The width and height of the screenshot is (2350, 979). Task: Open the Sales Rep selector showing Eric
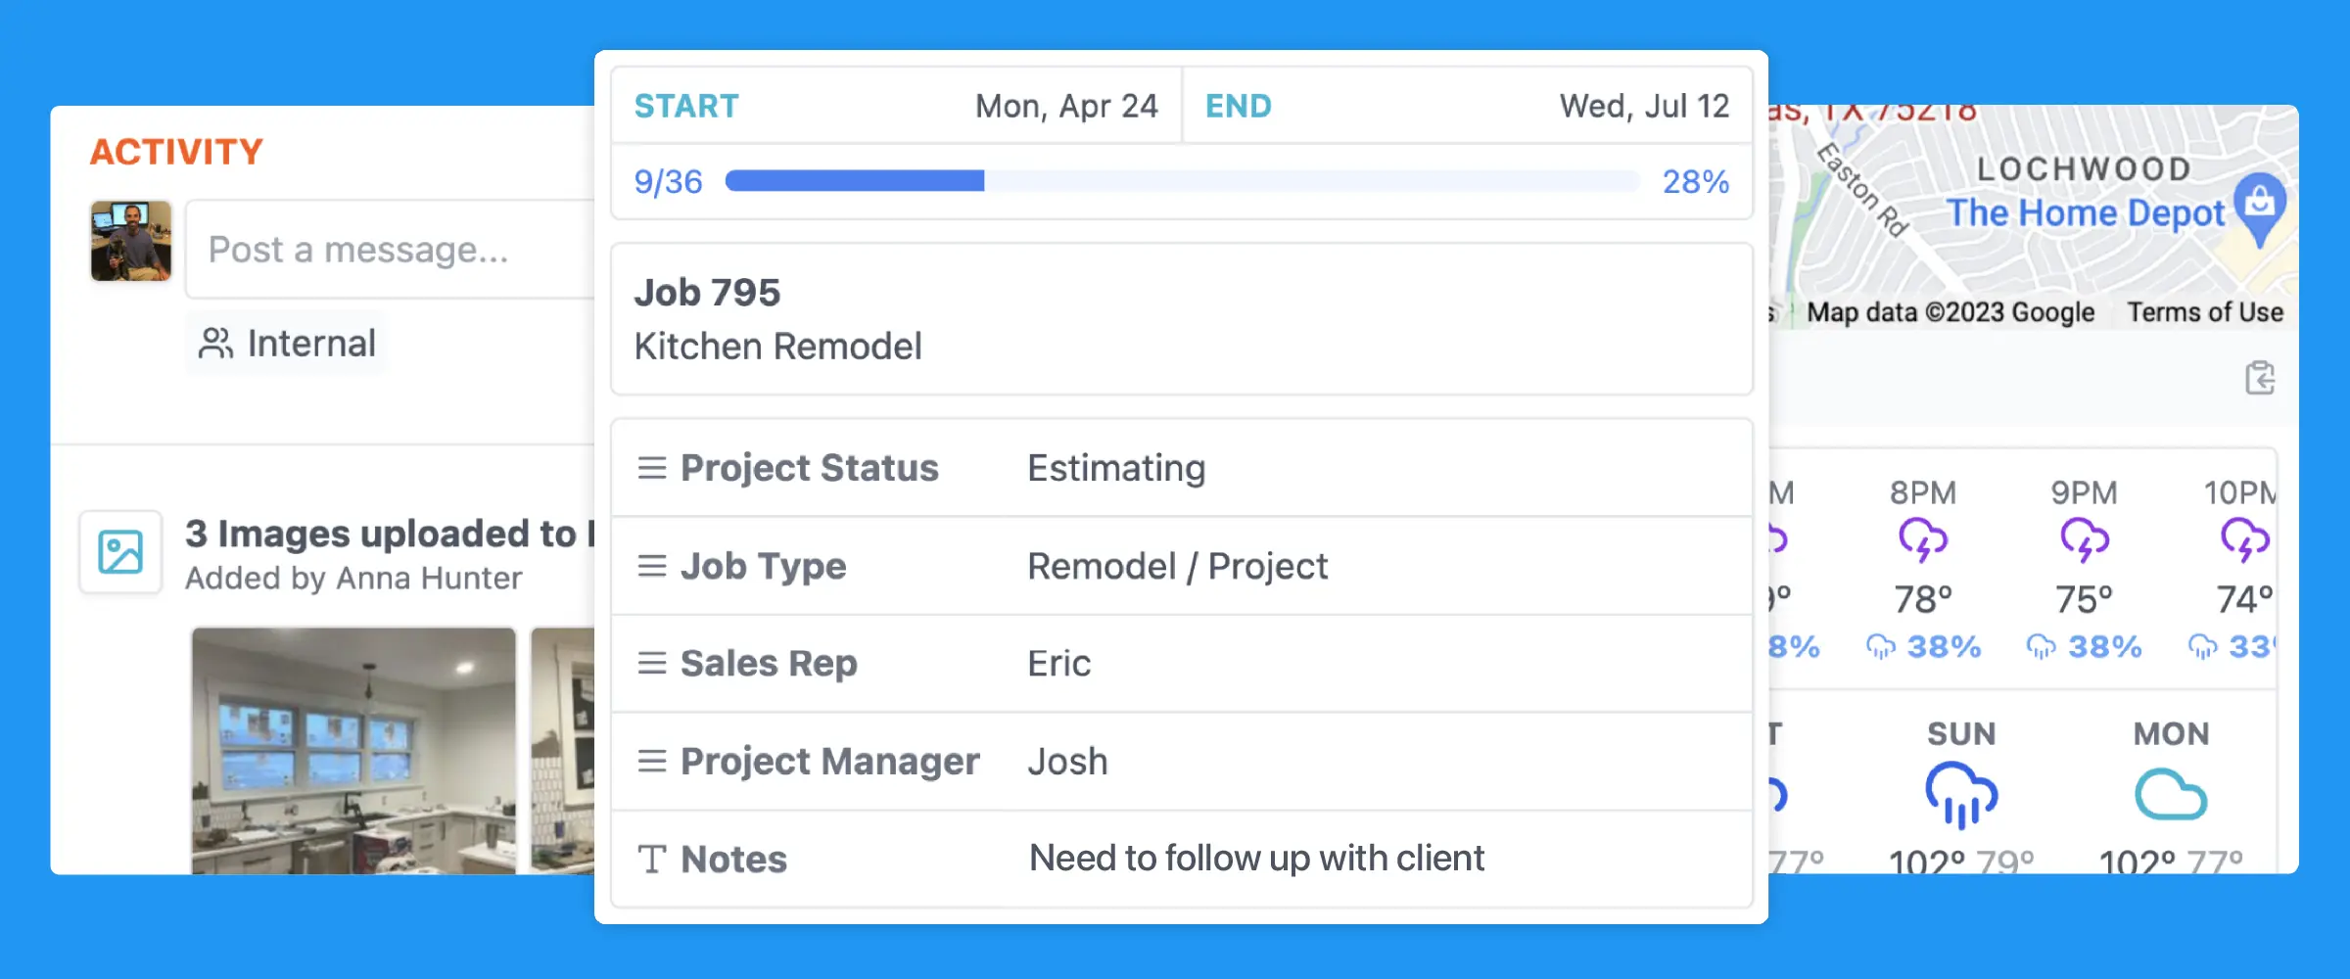tap(1058, 663)
